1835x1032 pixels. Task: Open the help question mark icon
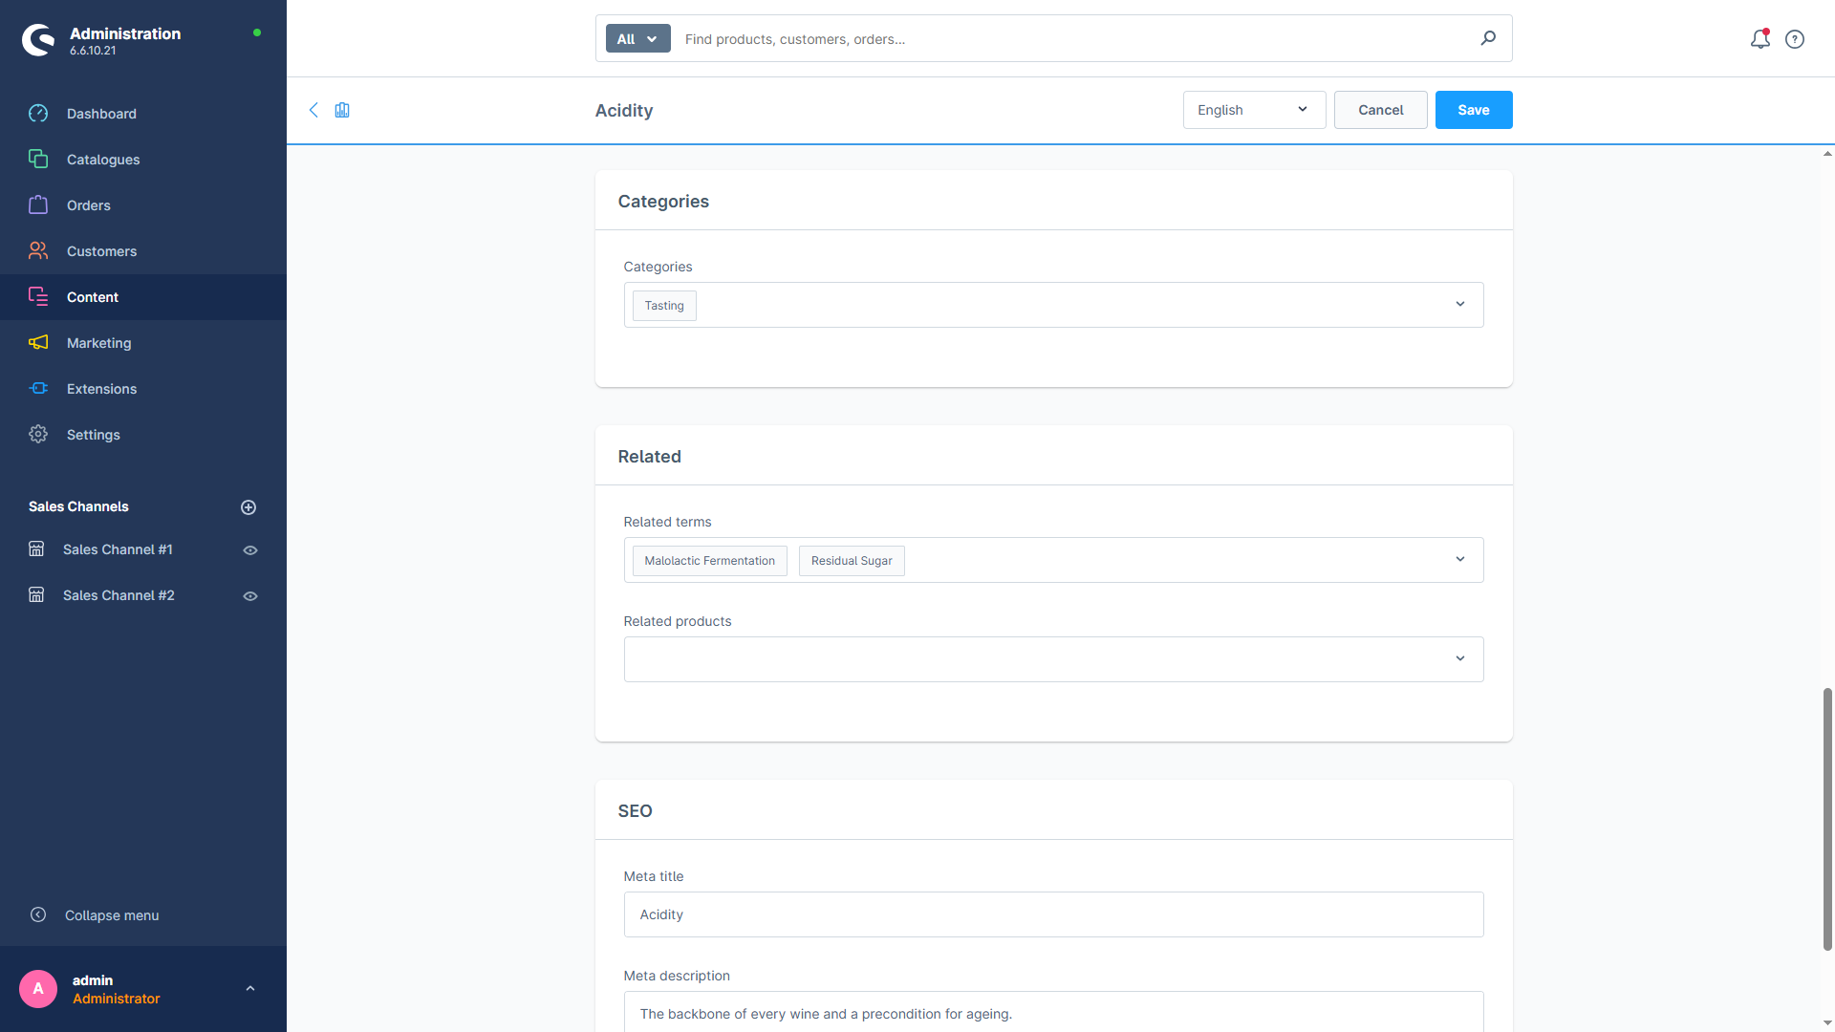pyautogui.click(x=1795, y=39)
